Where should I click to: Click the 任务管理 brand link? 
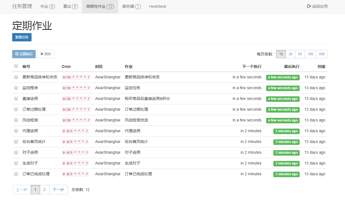tap(22, 6)
